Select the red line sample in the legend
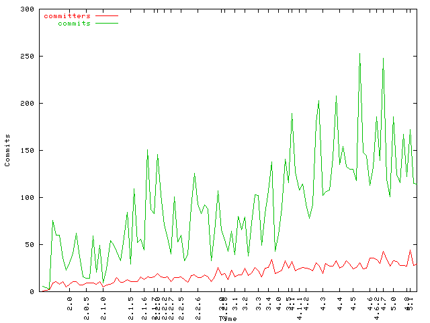This screenshot has height=323, width=430. click(x=106, y=15)
